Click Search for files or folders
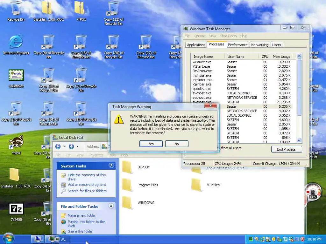 pyautogui.click(x=87, y=191)
